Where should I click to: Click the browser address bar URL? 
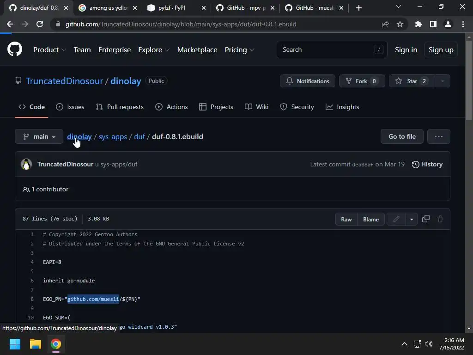coord(181,24)
